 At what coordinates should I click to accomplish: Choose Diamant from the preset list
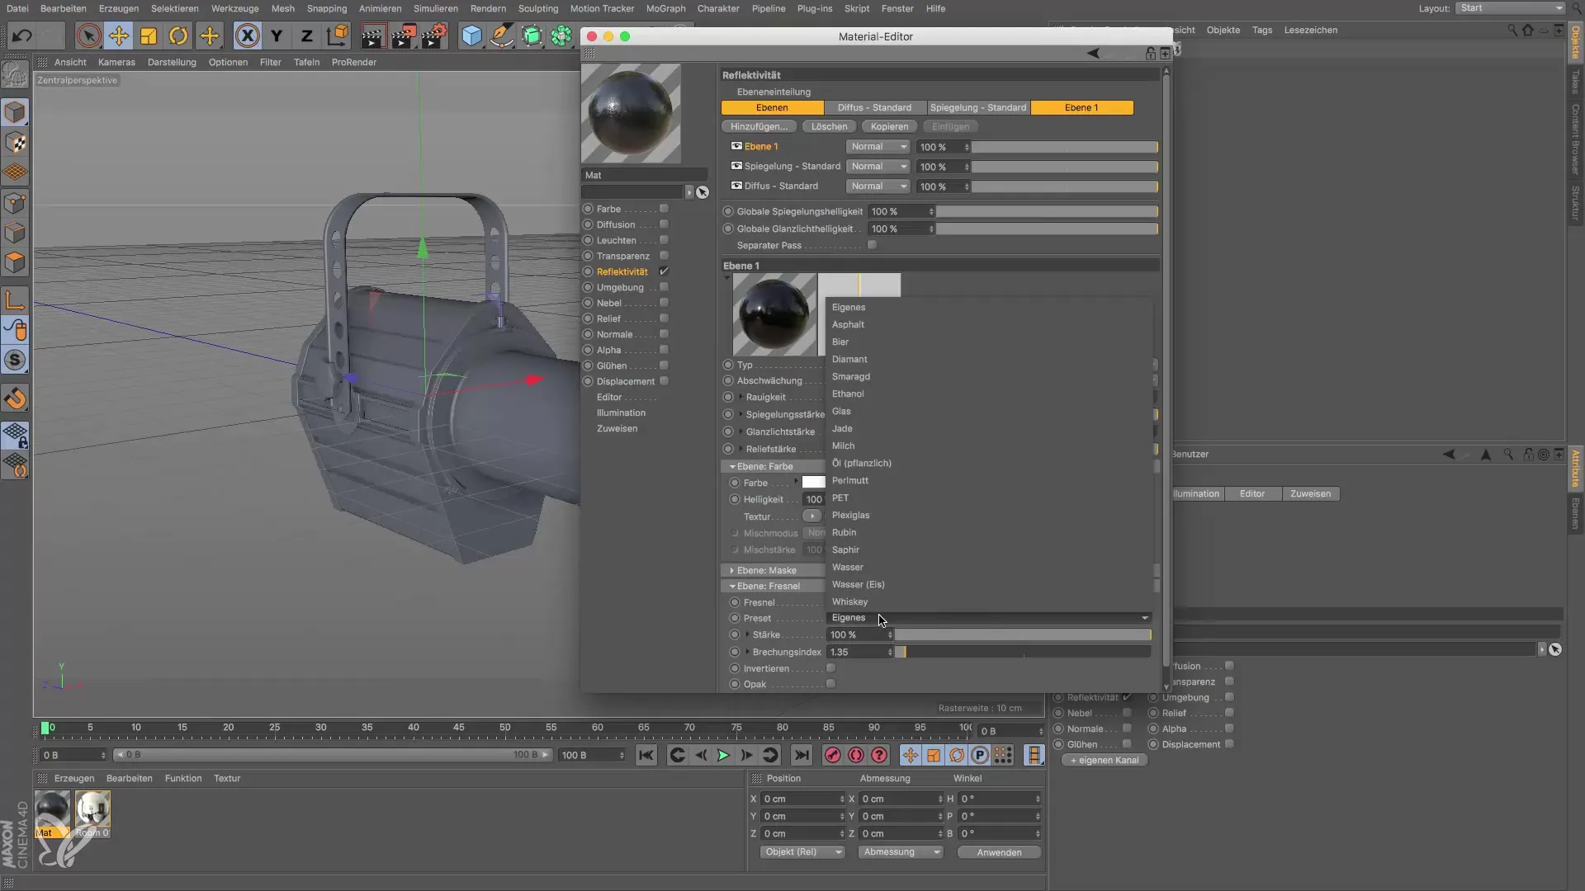pos(849,359)
